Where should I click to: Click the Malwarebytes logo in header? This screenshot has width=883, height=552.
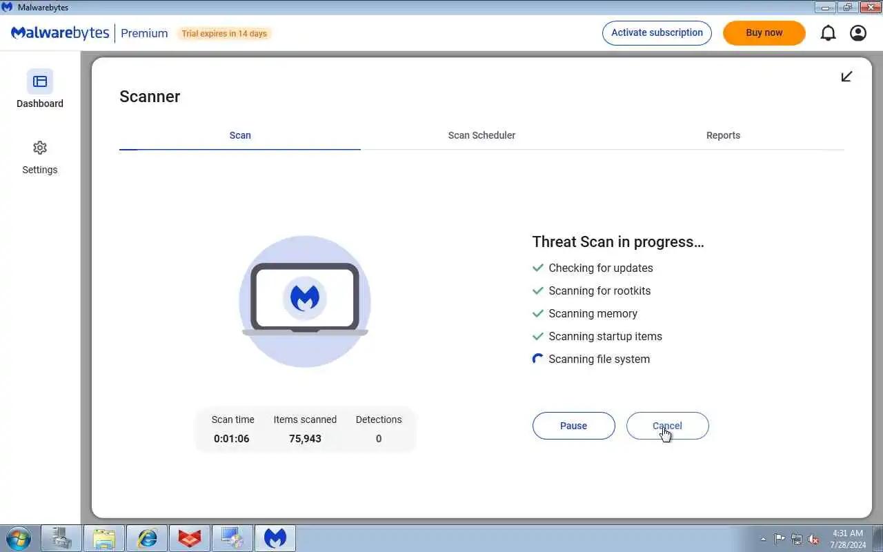click(60, 33)
